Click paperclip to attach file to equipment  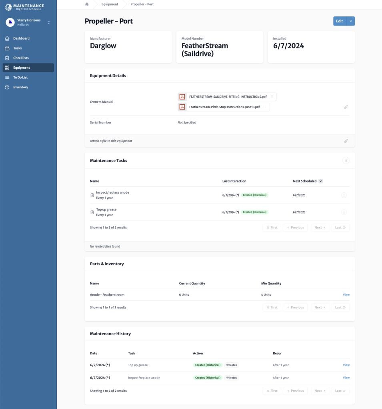tap(346, 141)
